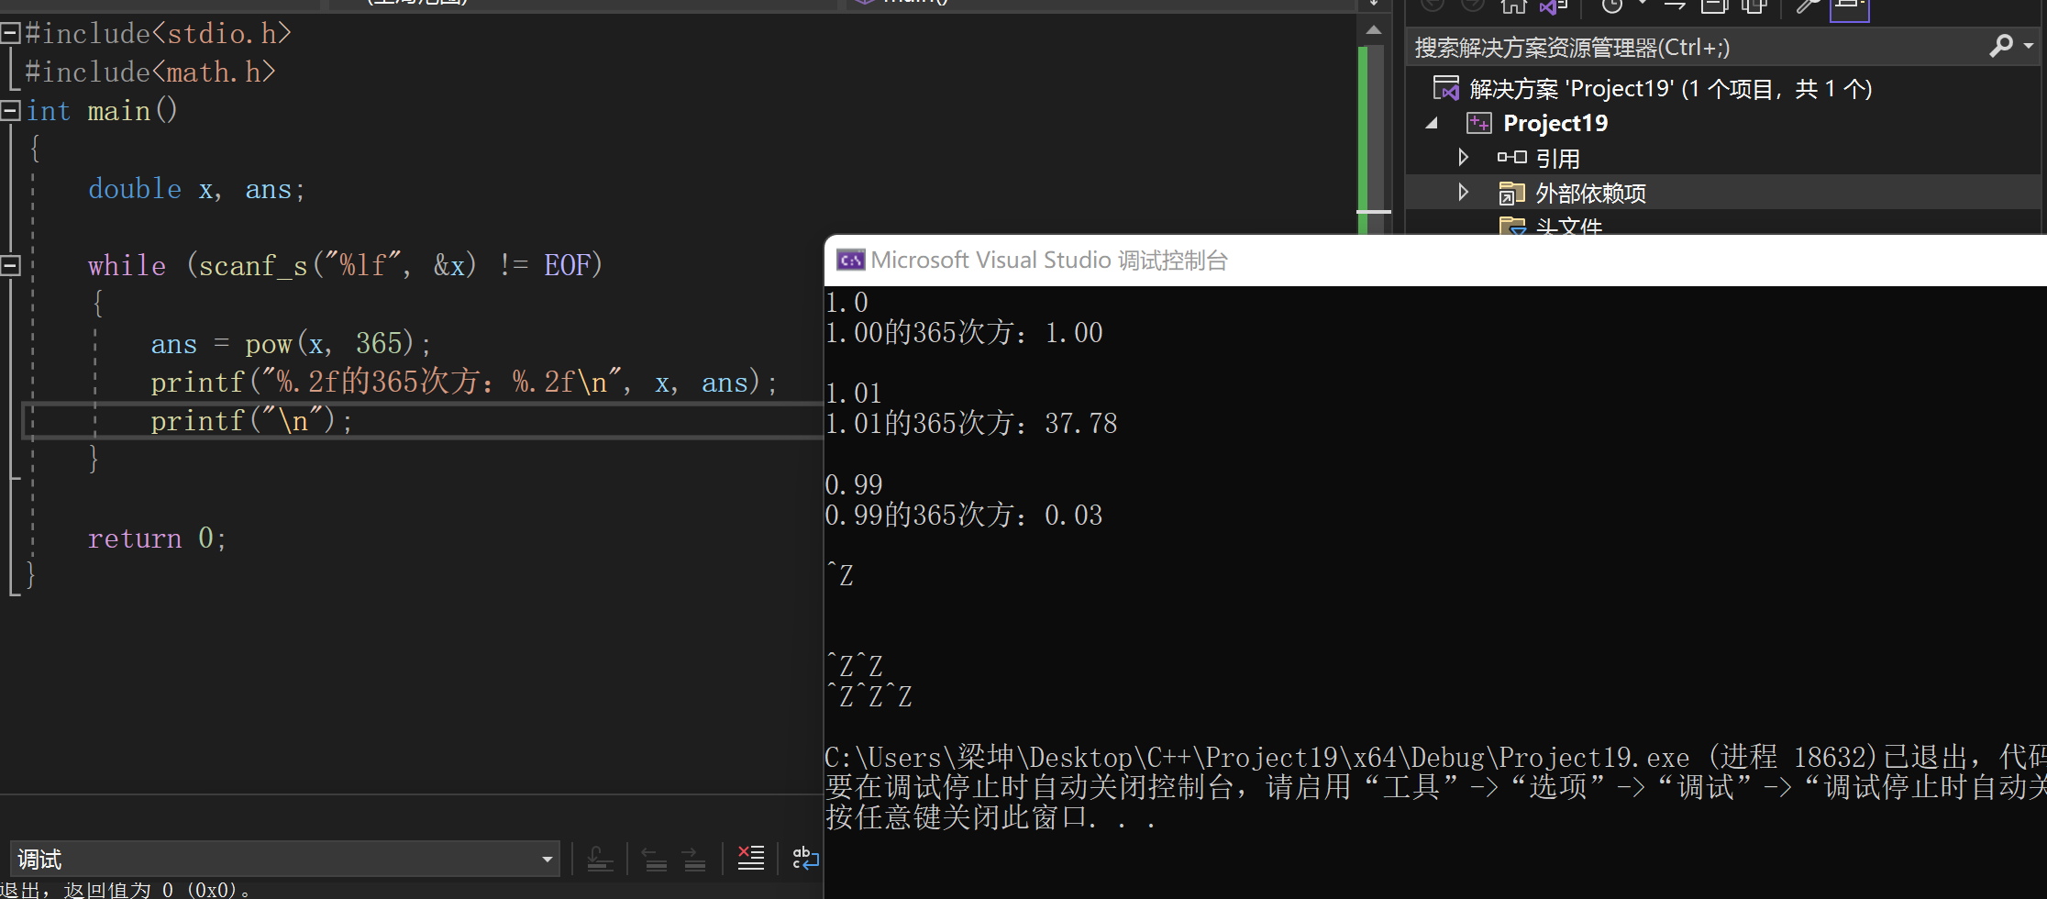Toggle word wrap in the output pane
Viewport: 2047px width, 899px height.
pyautogui.click(x=805, y=858)
